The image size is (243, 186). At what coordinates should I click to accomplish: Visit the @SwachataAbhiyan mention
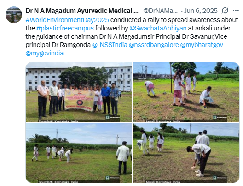158,28
